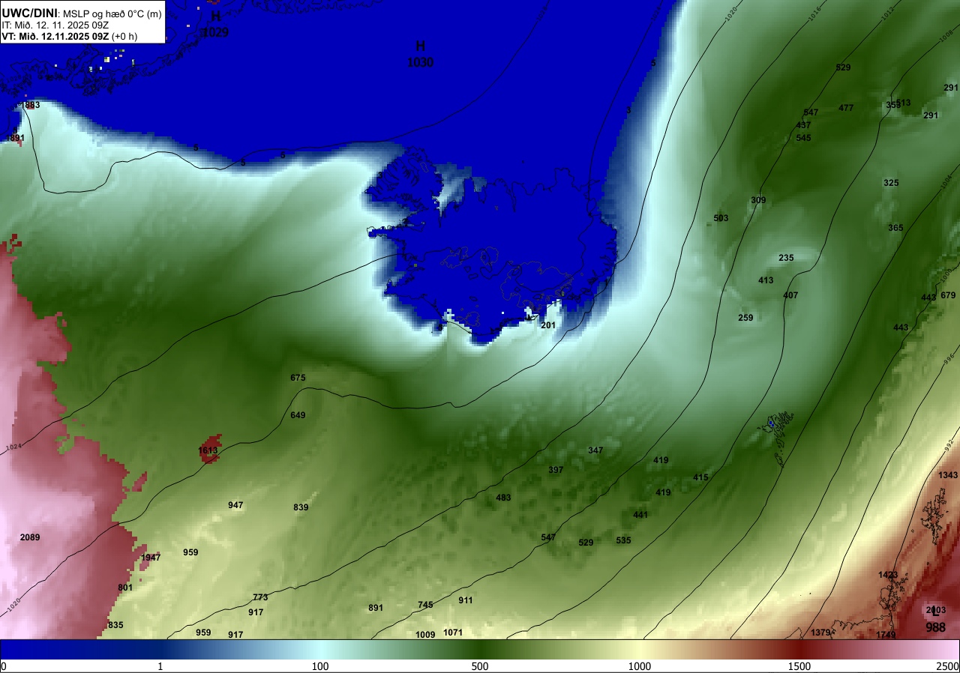Click the 441 height value
Screen dimensions: 960x673
coord(640,515)
